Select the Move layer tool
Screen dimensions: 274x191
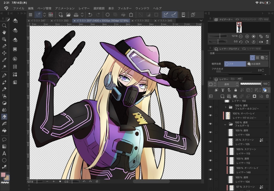[4, 53]
